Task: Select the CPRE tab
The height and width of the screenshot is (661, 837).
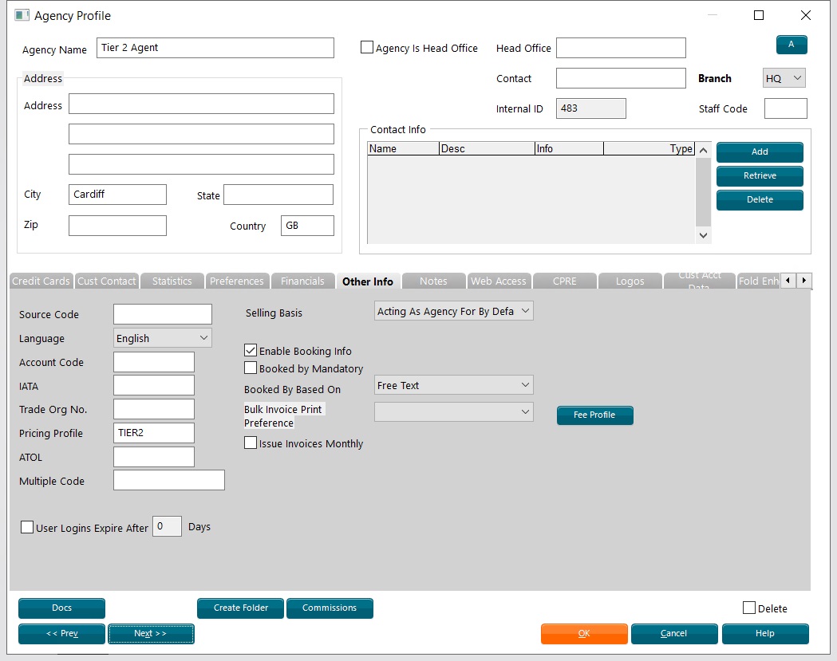Action: click(x=565, y=281)
